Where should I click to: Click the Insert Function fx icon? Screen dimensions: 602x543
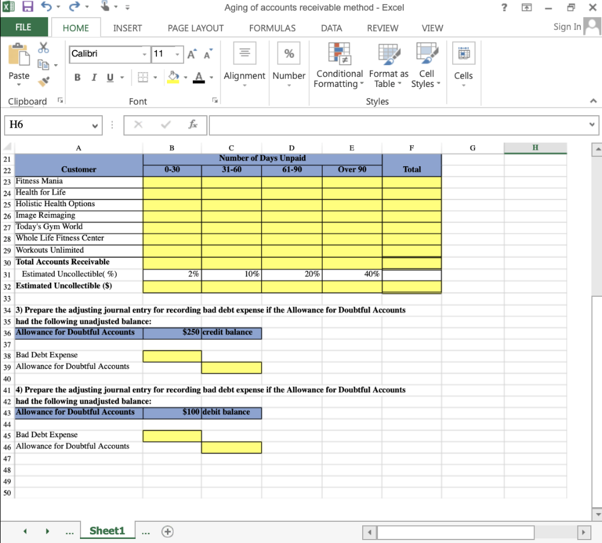click(x=193, y=125)
